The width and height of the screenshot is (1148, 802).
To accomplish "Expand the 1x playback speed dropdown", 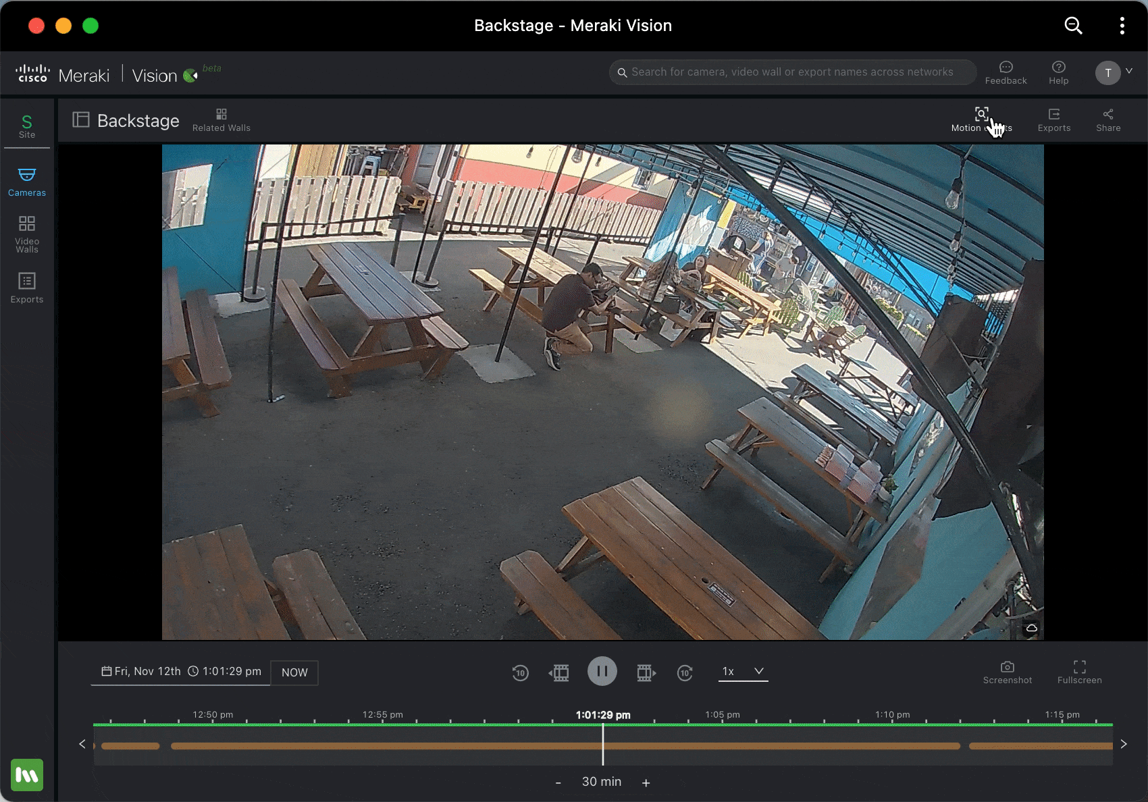I will pyautogui.click(x=743, y=671).
